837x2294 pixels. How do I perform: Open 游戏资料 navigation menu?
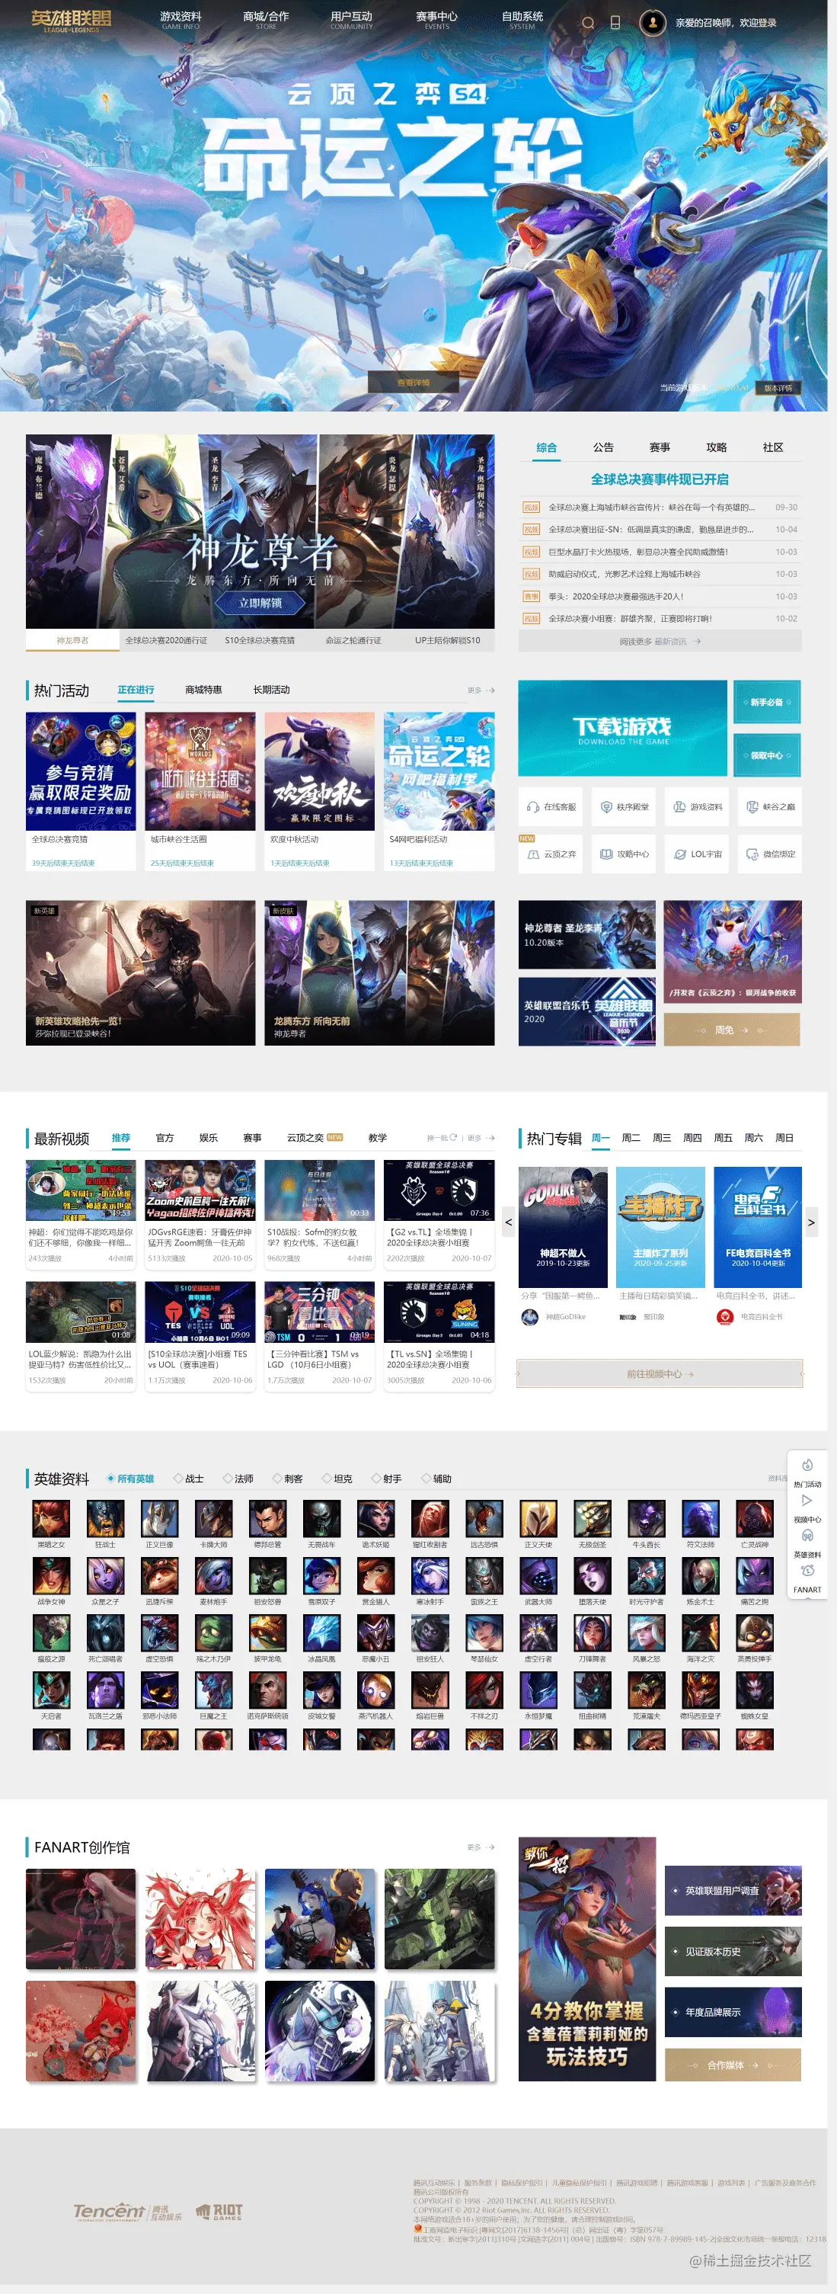(180, 20)
